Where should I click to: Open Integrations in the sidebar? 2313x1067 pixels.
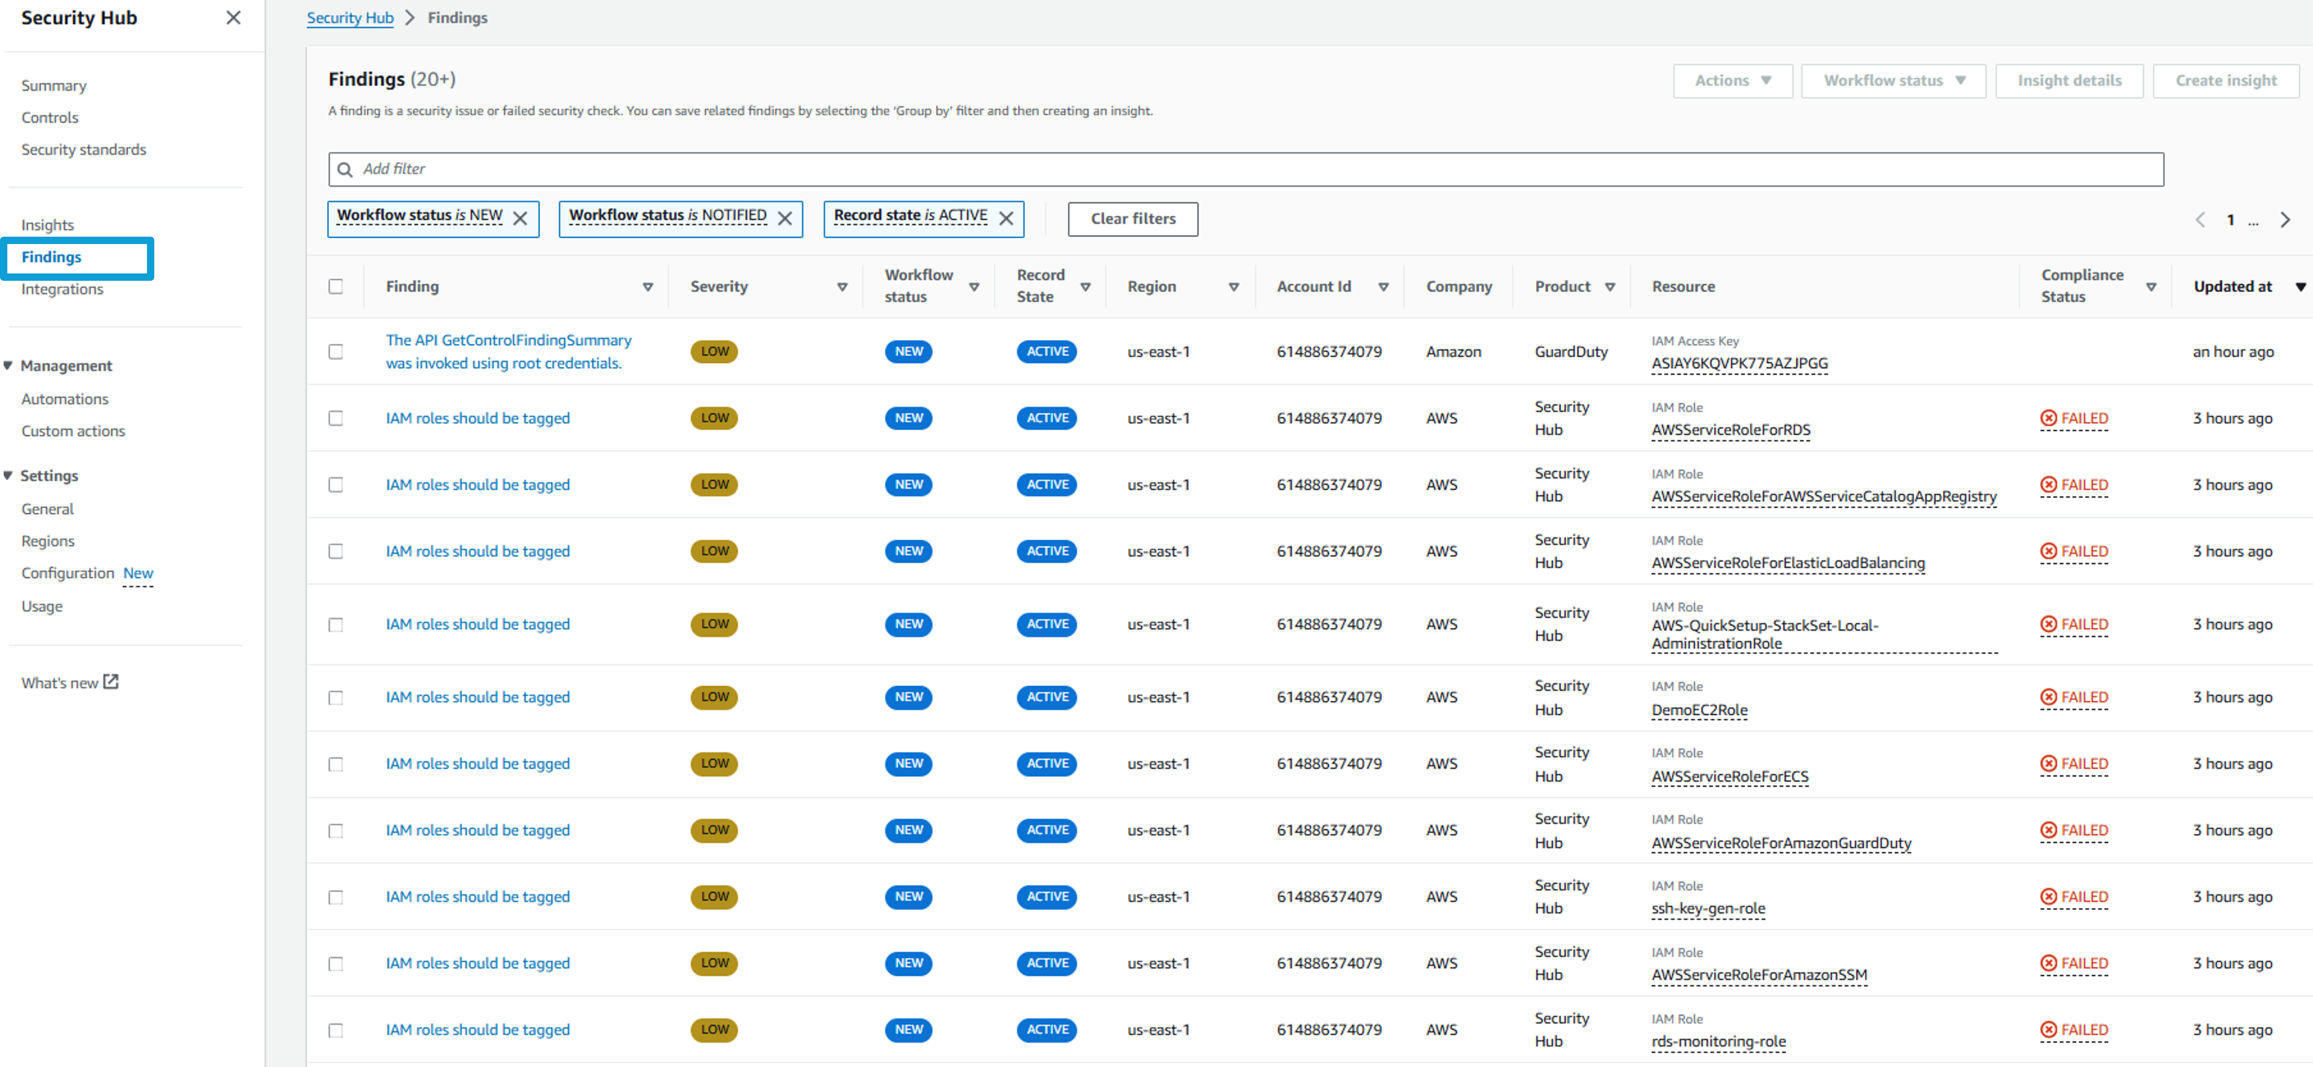coord(62,288)
